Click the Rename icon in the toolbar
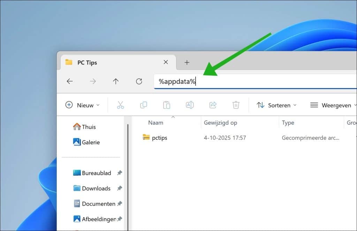357x231 pixels. [x=190, y=105]
